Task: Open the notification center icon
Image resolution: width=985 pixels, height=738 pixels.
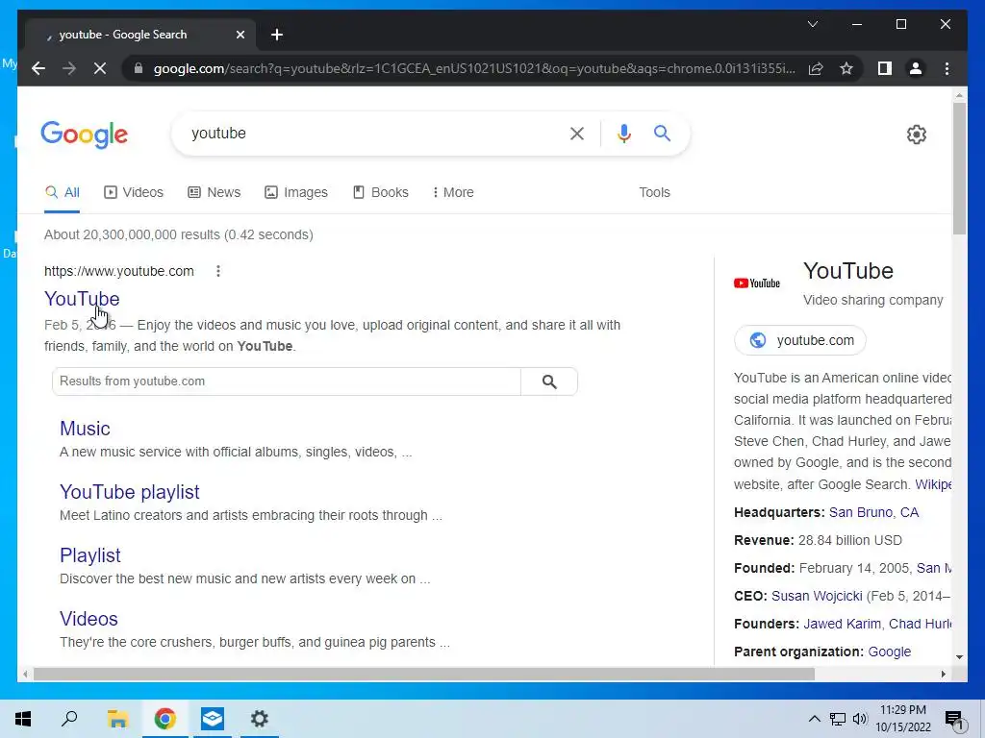Action: 954,720
